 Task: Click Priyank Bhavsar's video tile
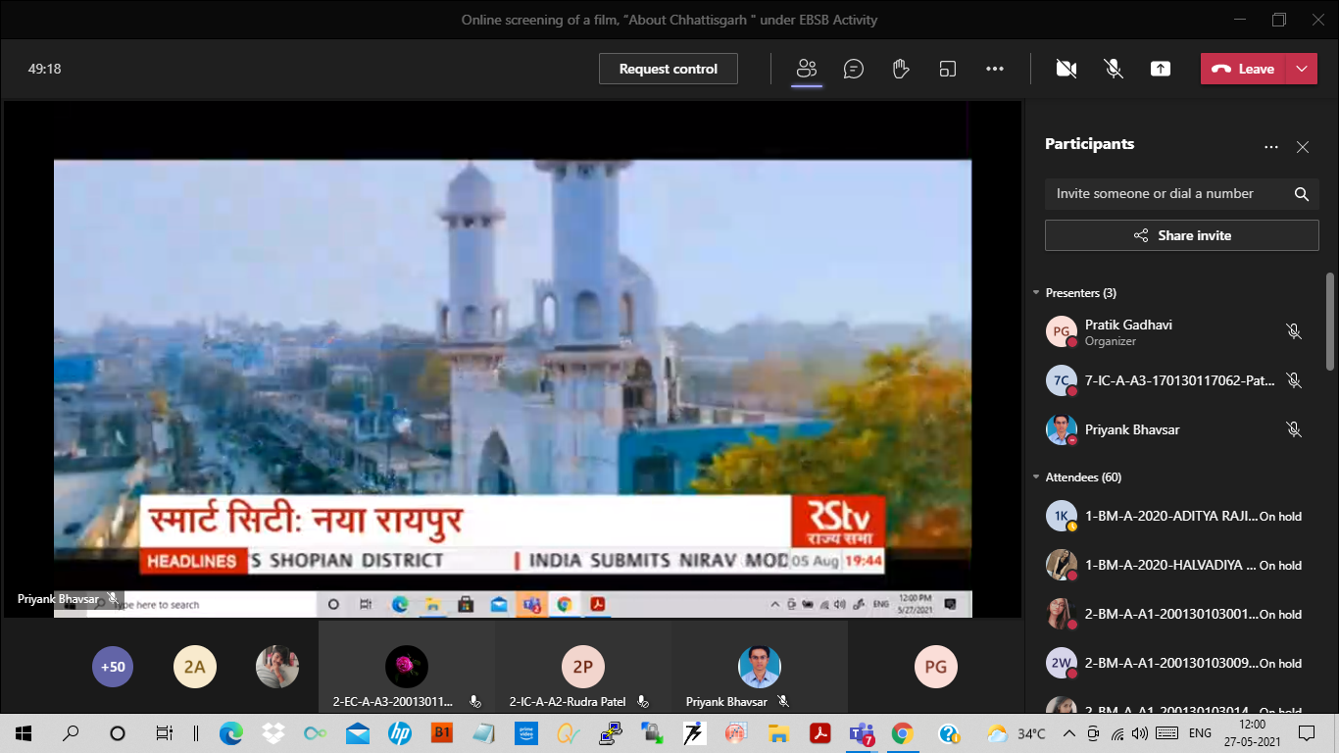point(760,667)
